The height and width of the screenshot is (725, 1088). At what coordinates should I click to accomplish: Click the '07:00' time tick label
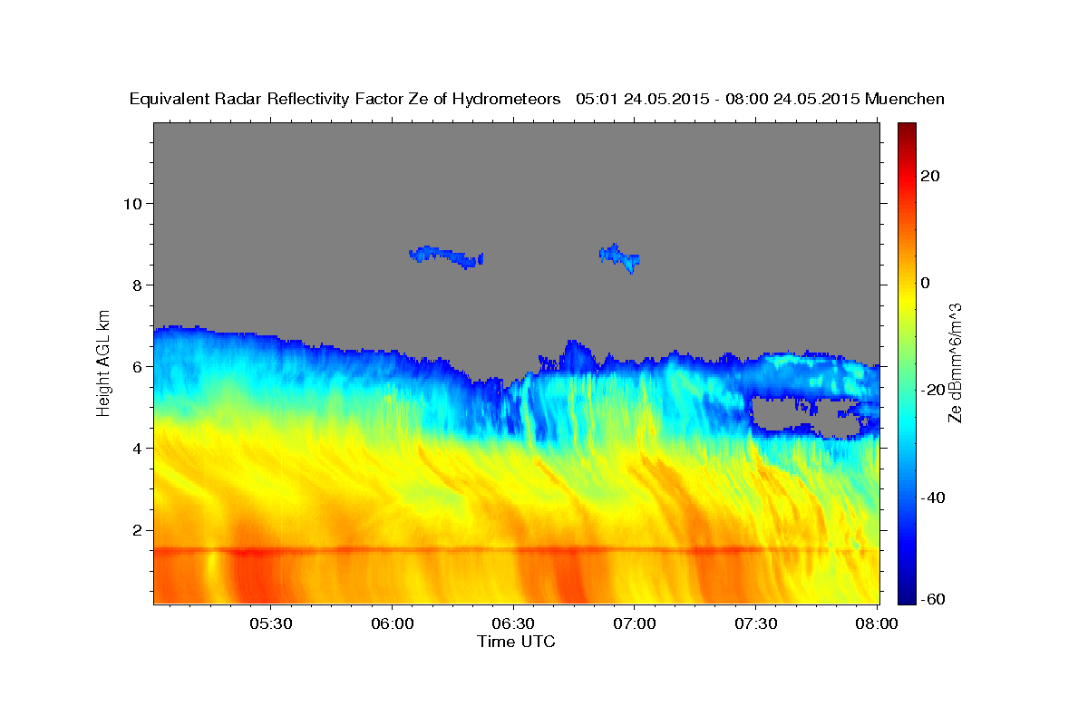(x=635, y=623)
